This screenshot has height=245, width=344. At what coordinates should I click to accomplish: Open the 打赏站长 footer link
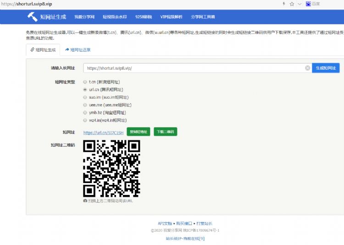pos(204,223)
